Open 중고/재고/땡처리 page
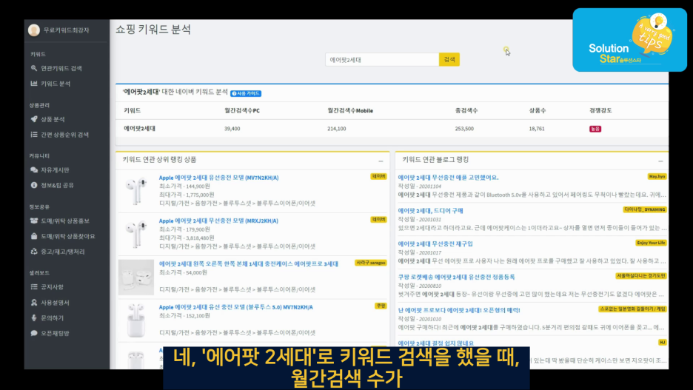This screenshot has width=693, height=390. [63, 252]
